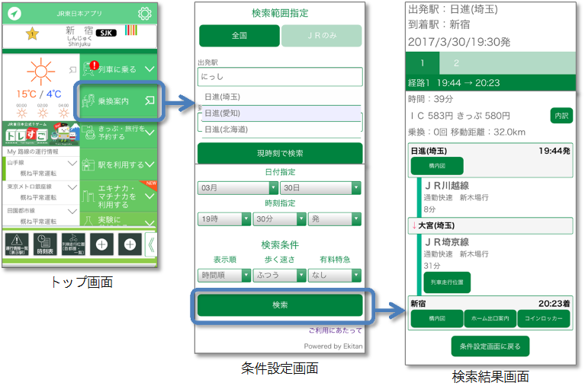
Task: Tap the sun weather icon
Action: pos(40,71)
